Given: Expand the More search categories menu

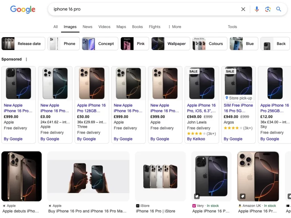Looking at the screenshot, I should [174, 27].
